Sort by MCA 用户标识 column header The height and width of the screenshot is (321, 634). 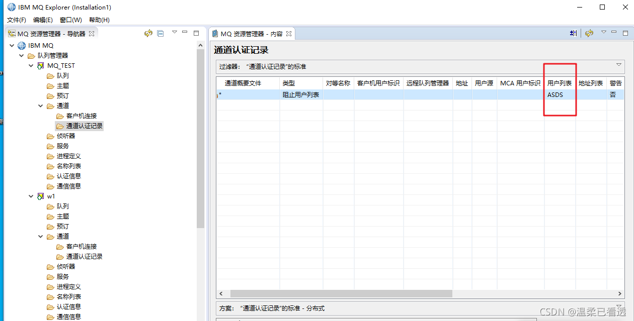[x=521, y=83]
